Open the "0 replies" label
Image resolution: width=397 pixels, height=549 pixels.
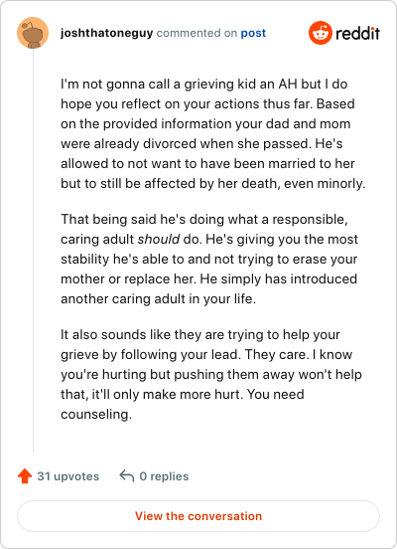pyautogui.click(x=164, y=476)
